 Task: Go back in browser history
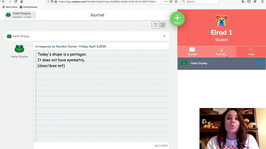[4, 1]
